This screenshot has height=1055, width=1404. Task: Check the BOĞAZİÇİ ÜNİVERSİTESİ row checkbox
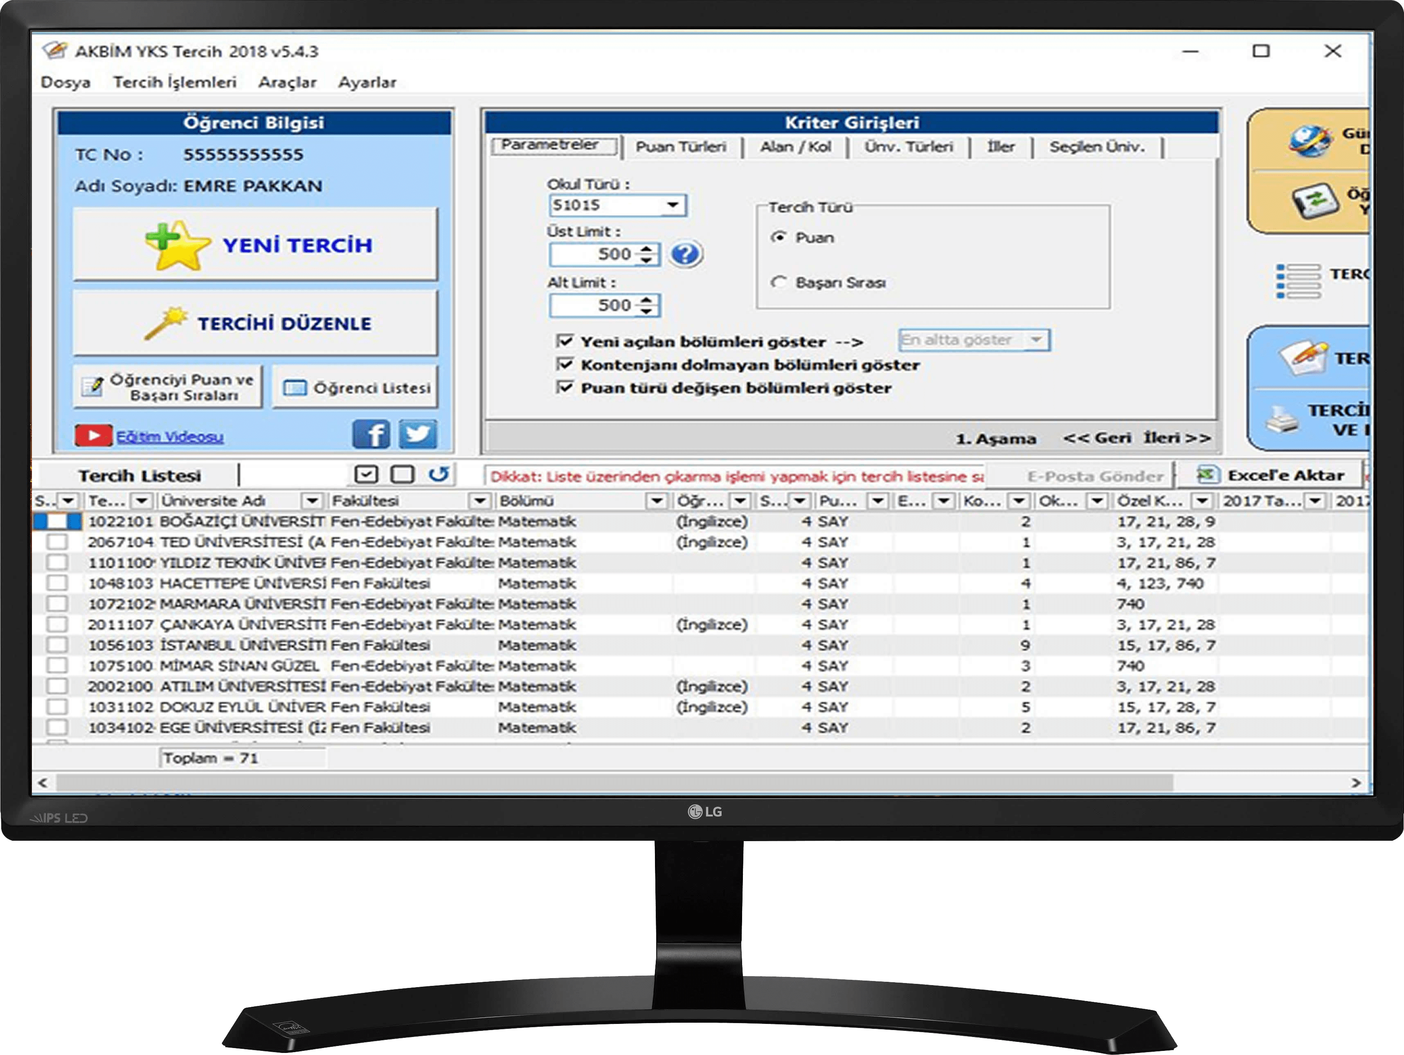(57, 521)
